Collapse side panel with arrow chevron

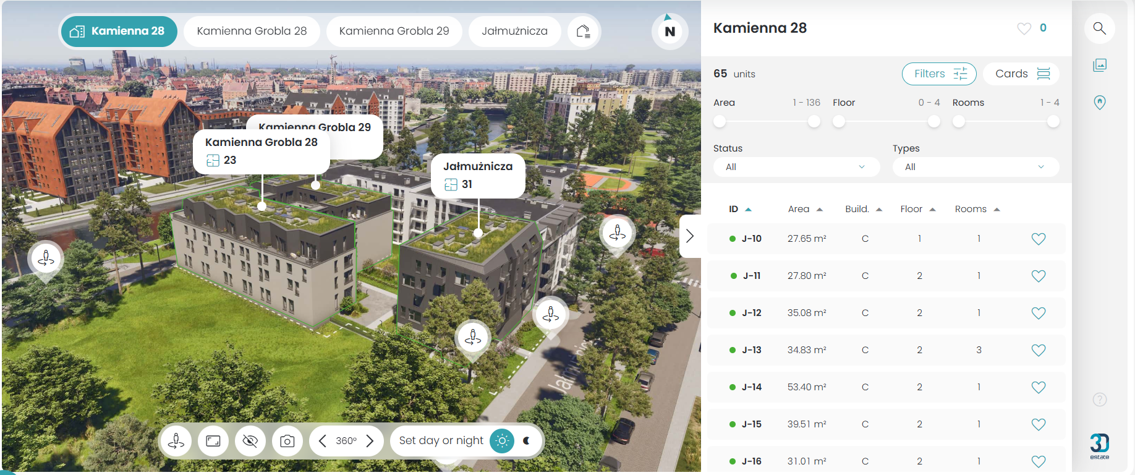pos(690,236)
